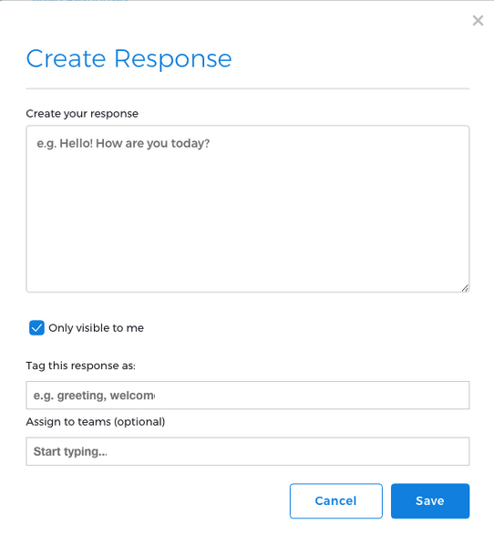Click the 'Start typing...' placeholder text

pos(70,451)
